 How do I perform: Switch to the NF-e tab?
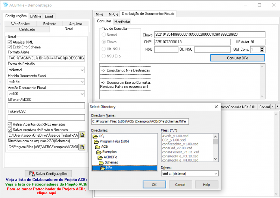click(x=99, y=14)
